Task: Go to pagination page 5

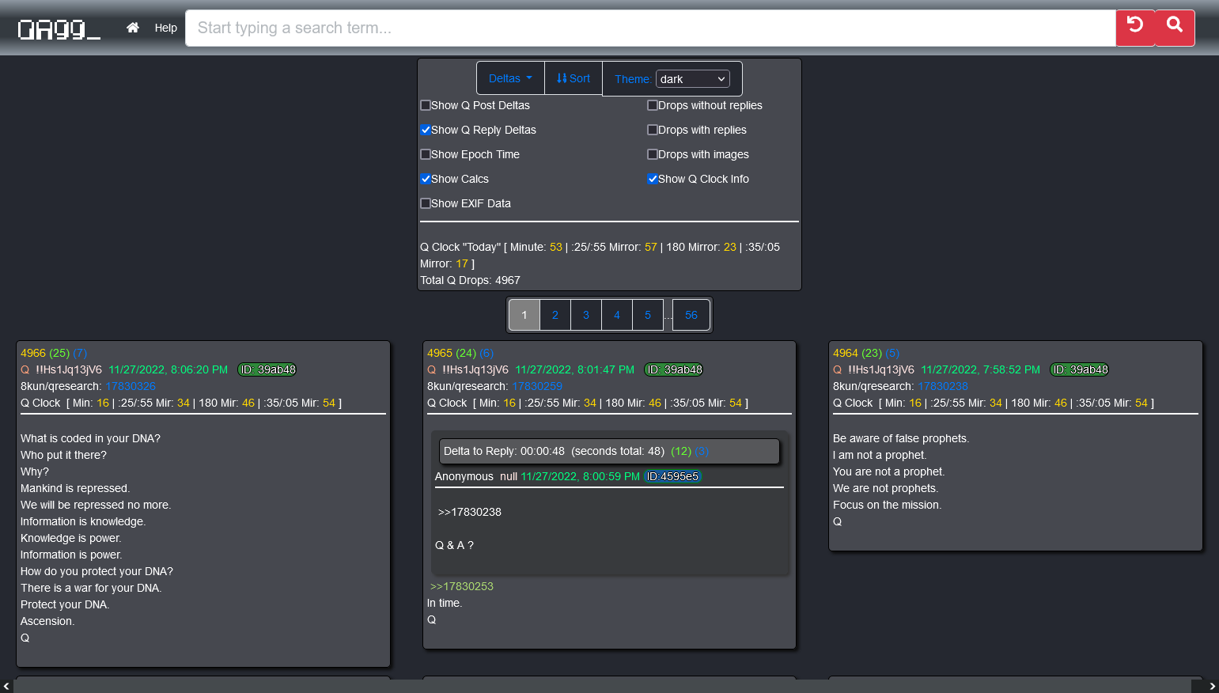Action: point(648,315)
